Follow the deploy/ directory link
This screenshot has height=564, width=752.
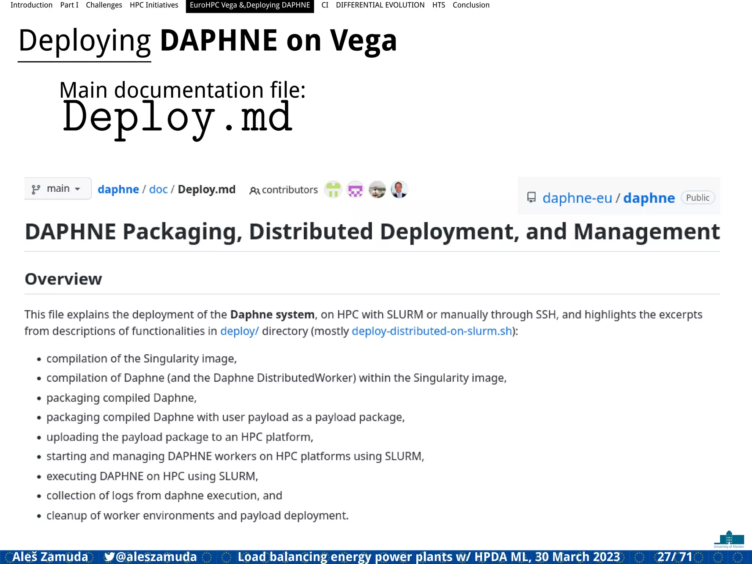tap(239, 331)
